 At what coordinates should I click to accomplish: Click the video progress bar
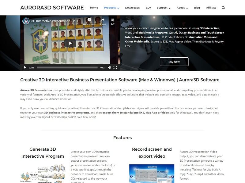point(67,67)
